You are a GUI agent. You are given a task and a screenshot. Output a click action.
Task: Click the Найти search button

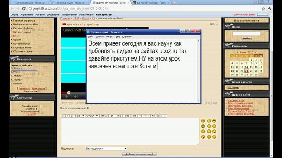click(247, 38)
